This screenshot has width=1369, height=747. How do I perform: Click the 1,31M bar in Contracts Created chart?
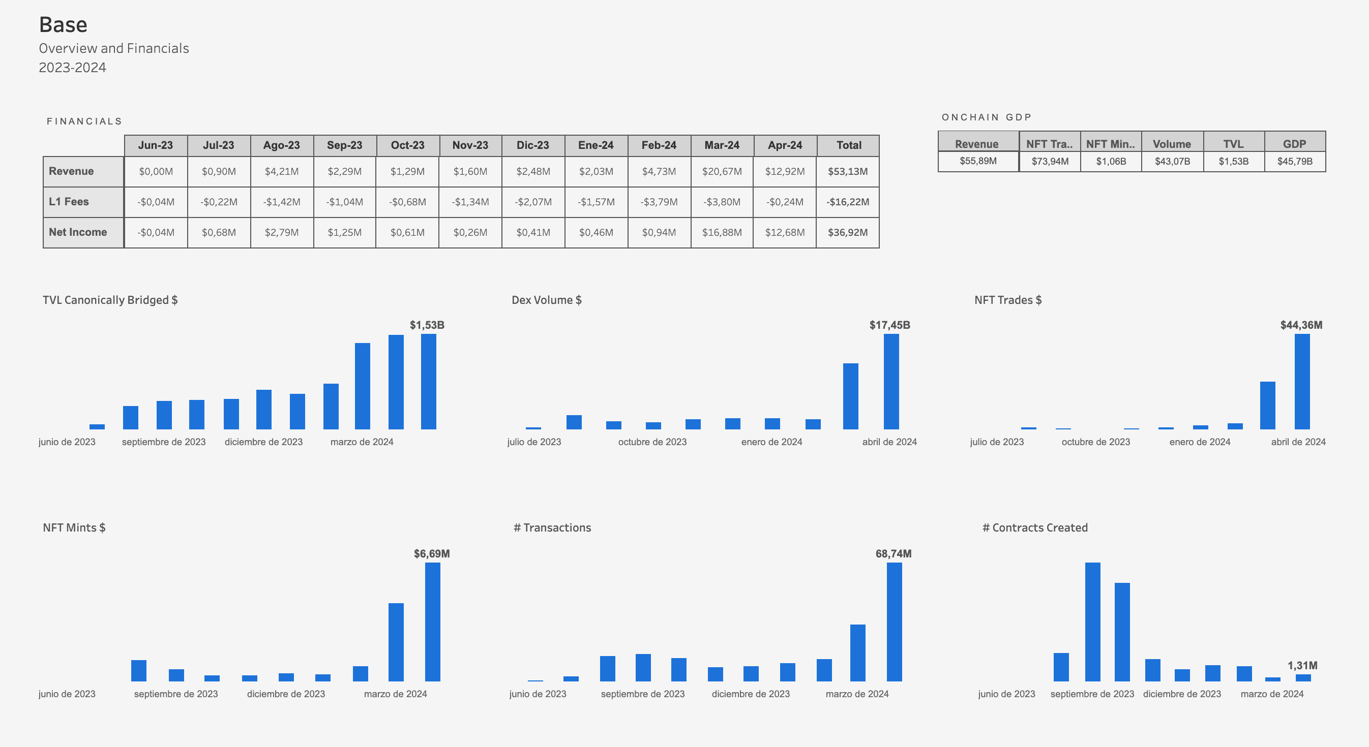(1303, 677)
